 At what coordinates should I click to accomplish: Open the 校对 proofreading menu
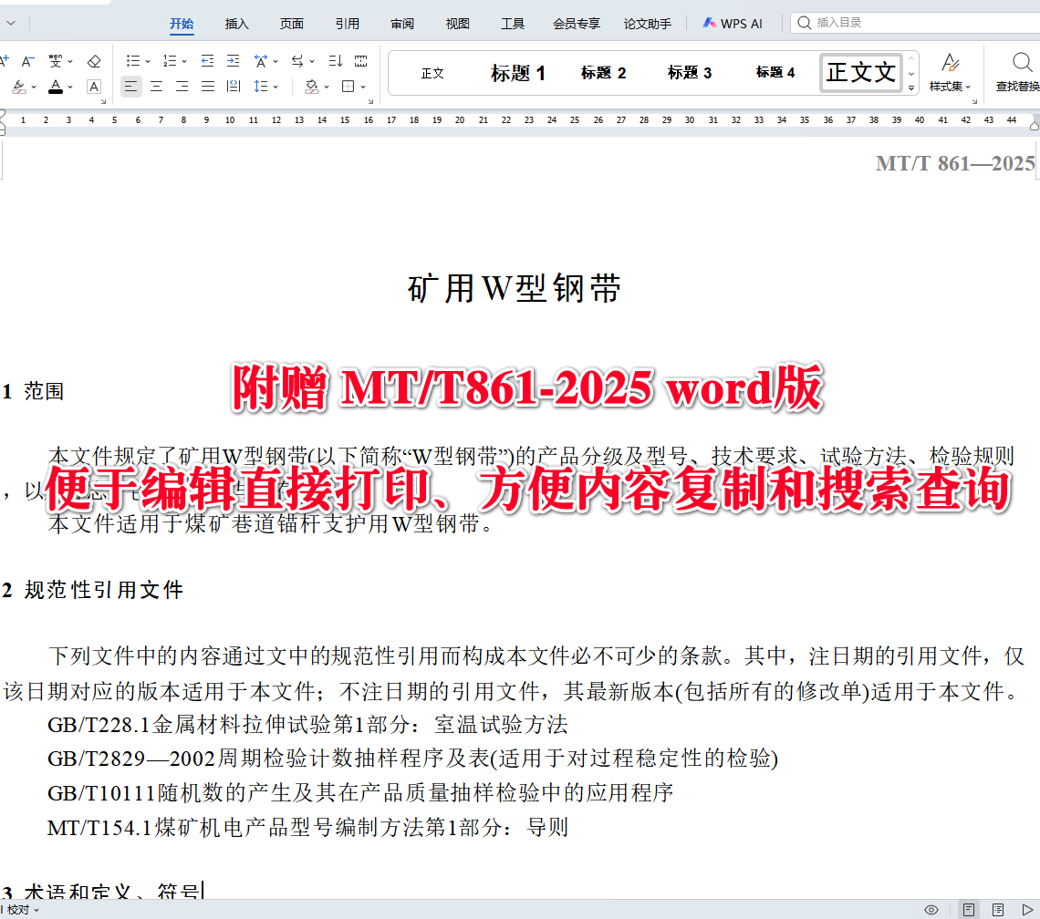[x=22, y=910]
